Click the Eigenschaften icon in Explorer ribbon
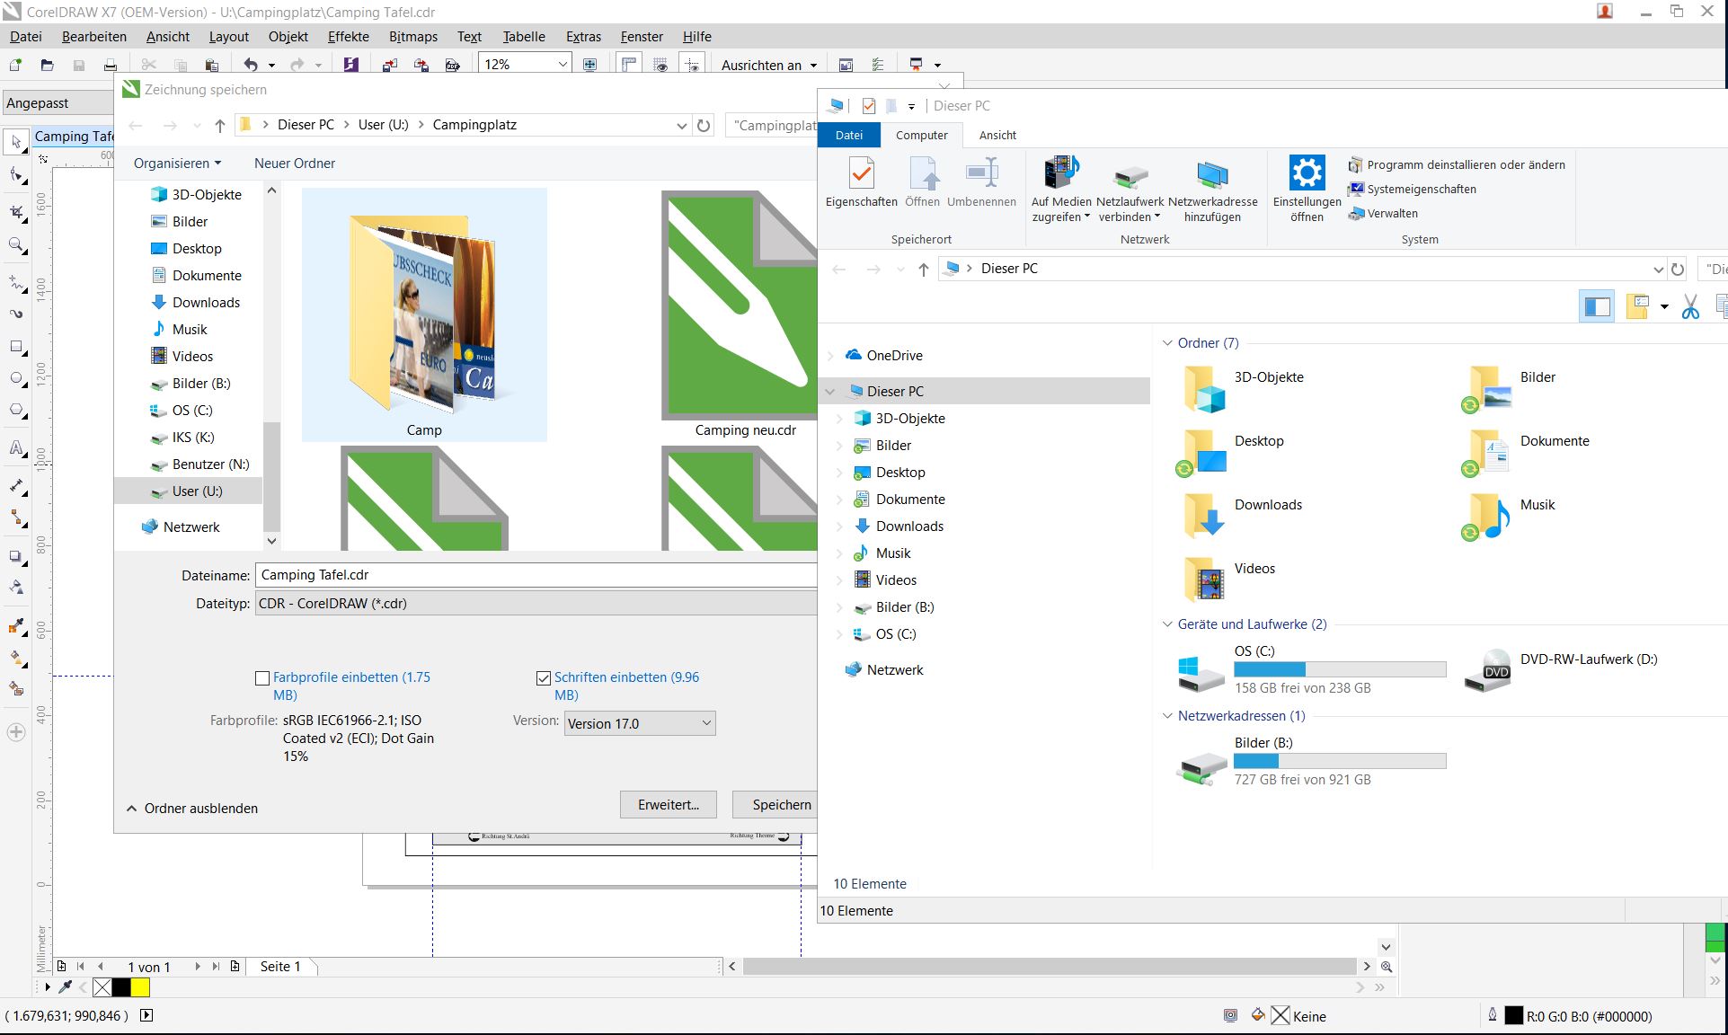Viewport: 1728px width, 1035px height. [861, 182]
